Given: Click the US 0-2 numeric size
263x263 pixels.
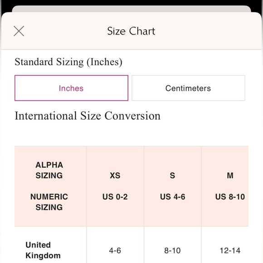Looking at the screenshot, I should click(115, 197).
